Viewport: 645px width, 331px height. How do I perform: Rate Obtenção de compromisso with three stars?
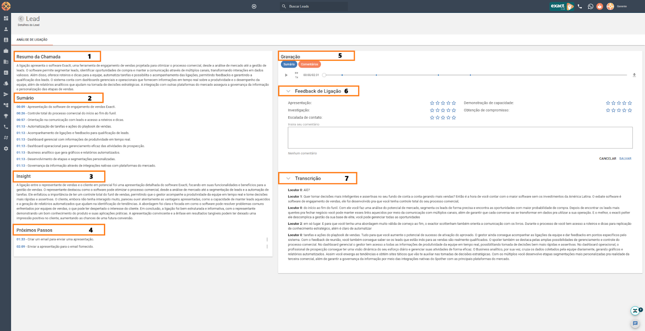point(619,110)
